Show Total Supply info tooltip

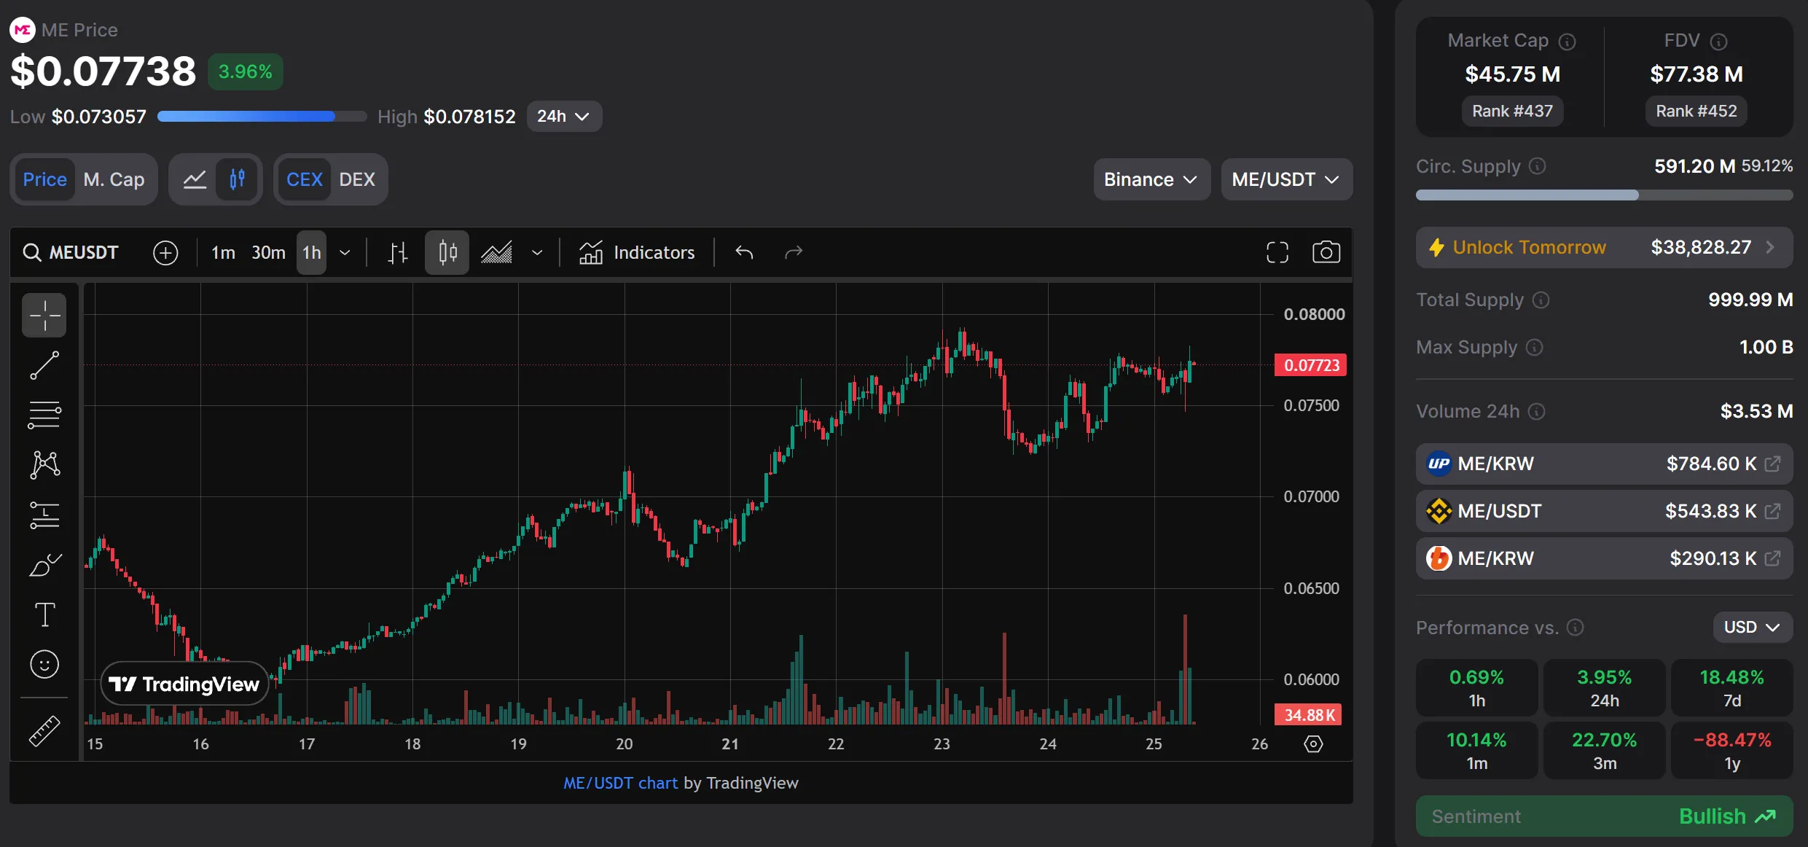(1541, 300)
